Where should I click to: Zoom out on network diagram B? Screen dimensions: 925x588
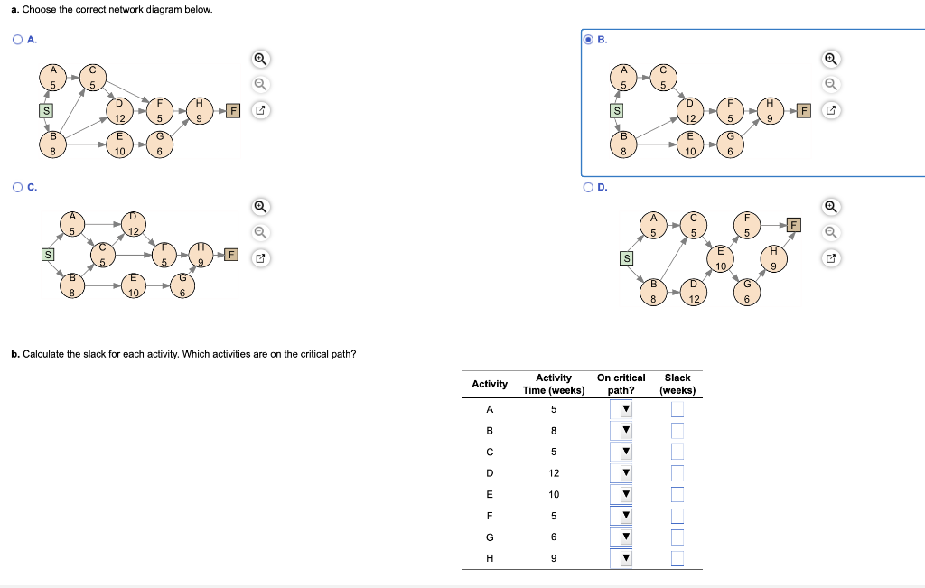[831, 84]
